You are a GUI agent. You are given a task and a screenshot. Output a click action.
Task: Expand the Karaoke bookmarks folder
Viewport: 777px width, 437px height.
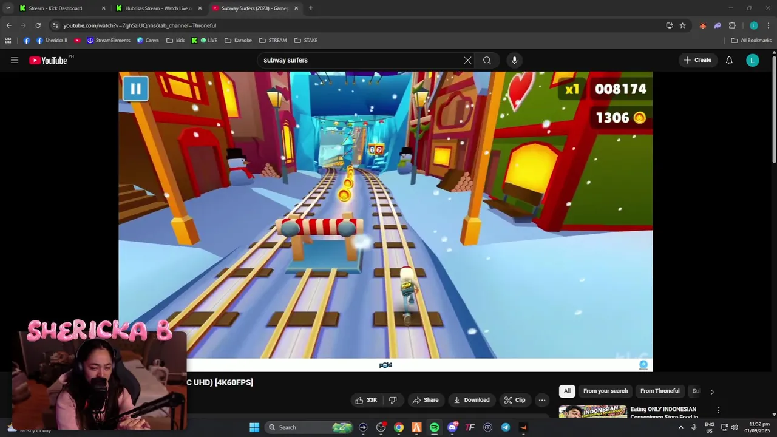(x=238, y=41)
